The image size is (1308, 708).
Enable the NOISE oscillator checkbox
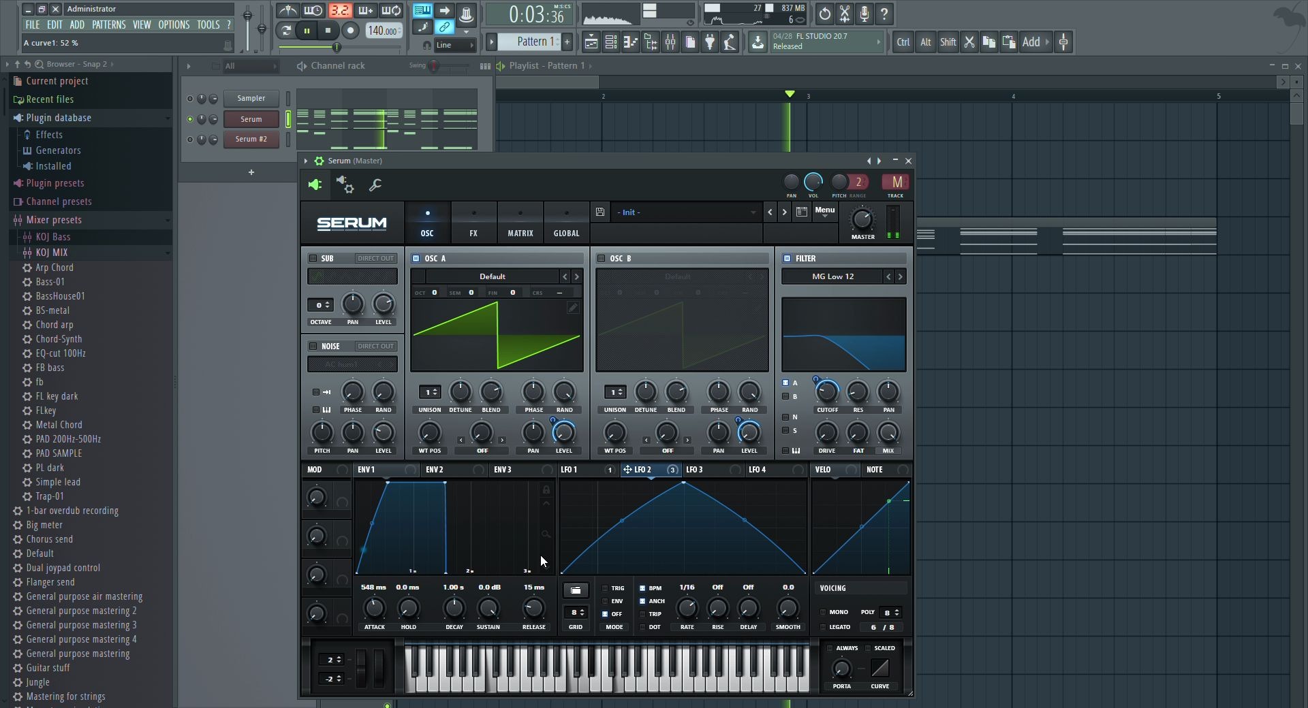click(x=313, y=347)
